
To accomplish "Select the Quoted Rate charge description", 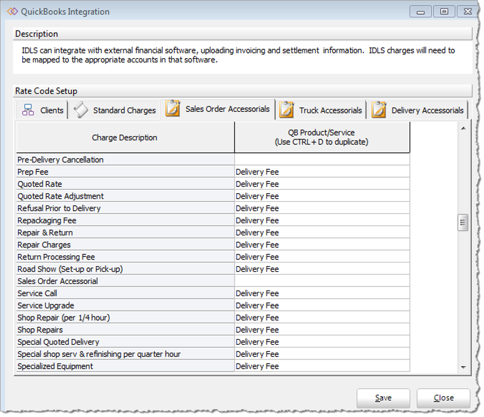I will coord(125,184).
